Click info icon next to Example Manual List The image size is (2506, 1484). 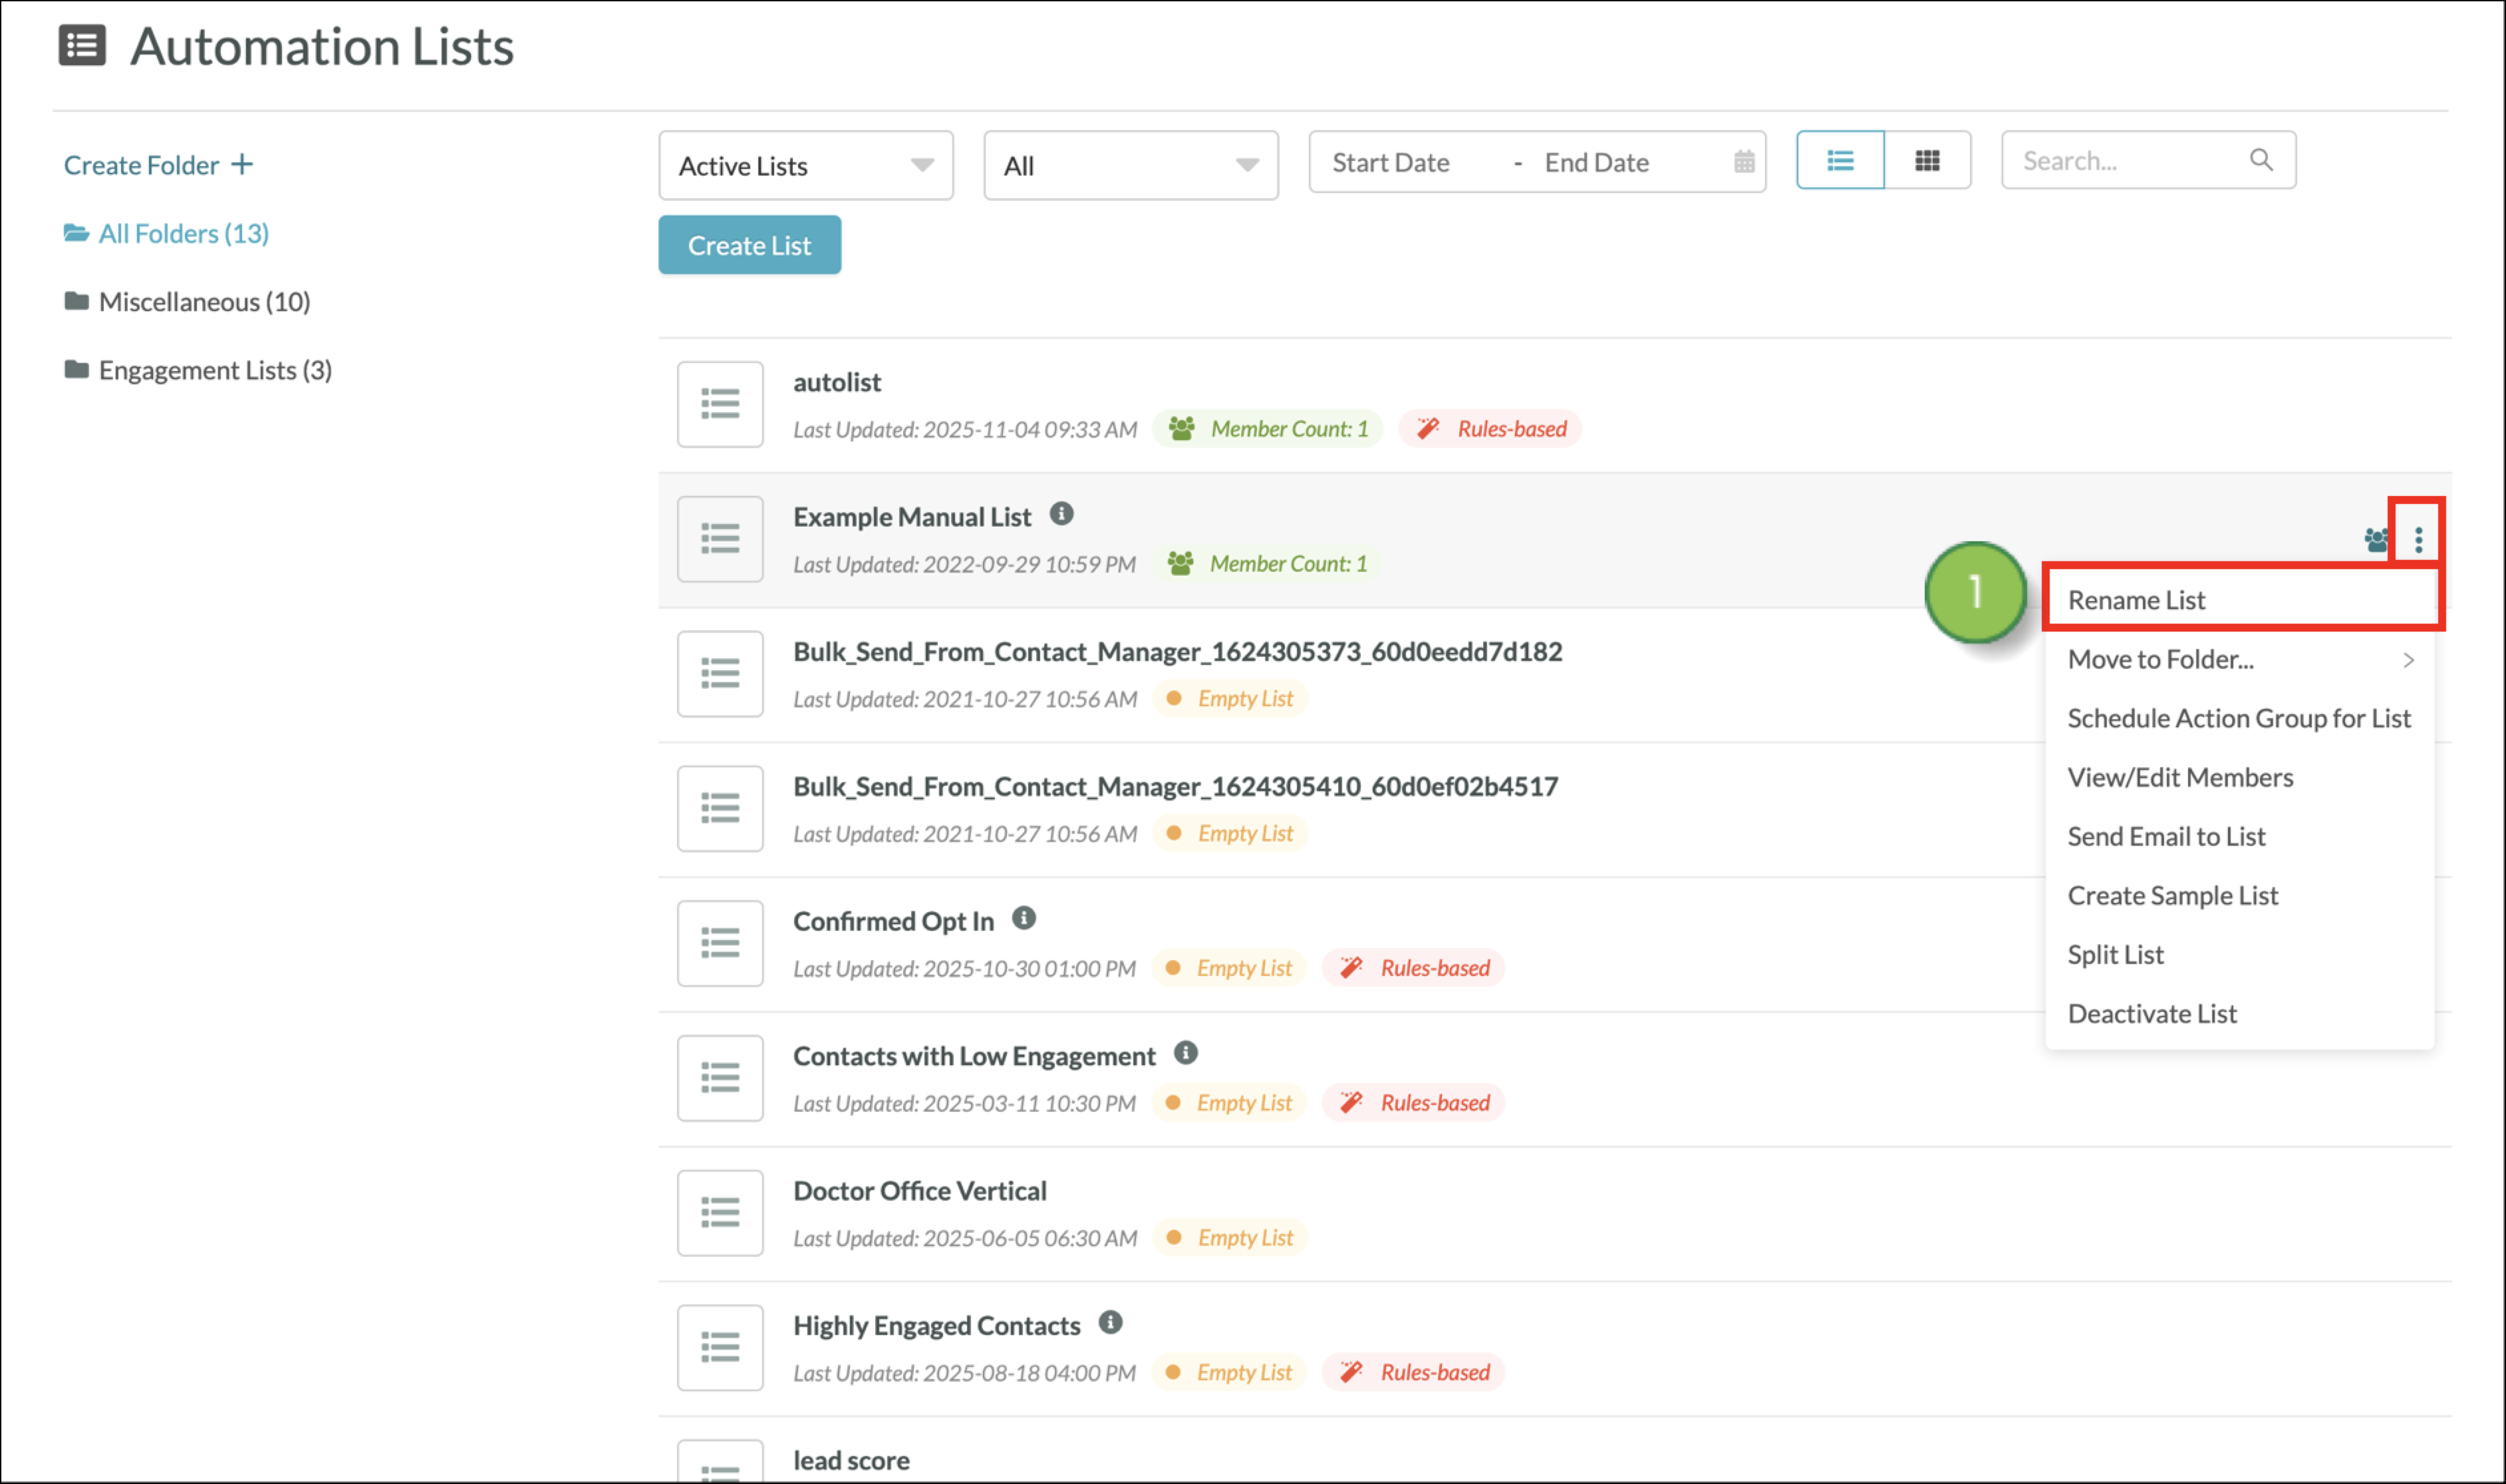click(x=1061, y=514)
